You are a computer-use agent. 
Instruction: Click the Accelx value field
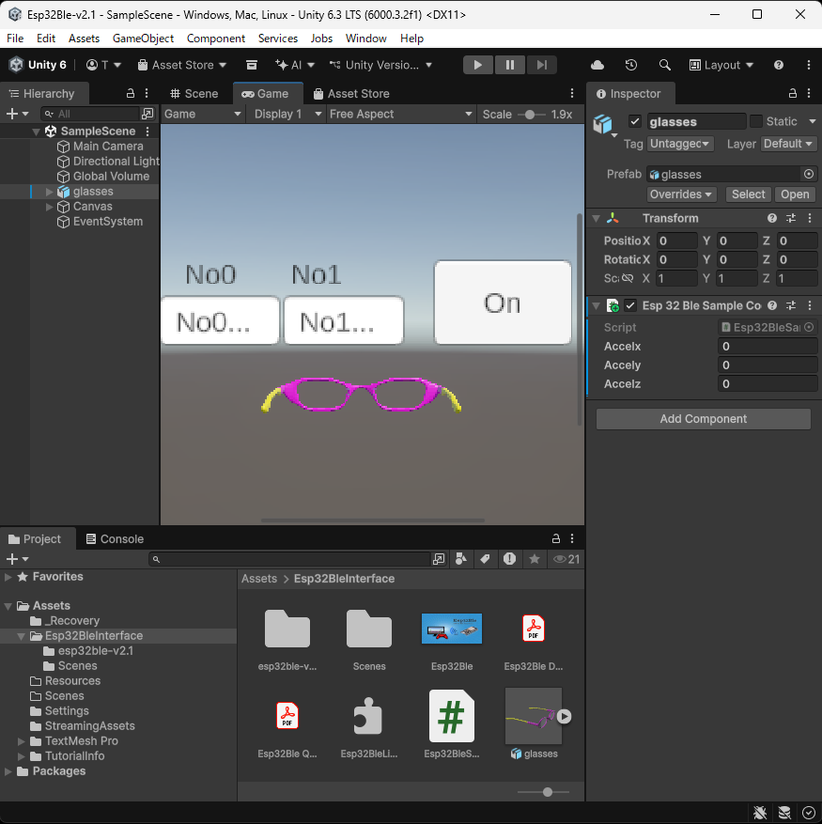coord(767,347)
